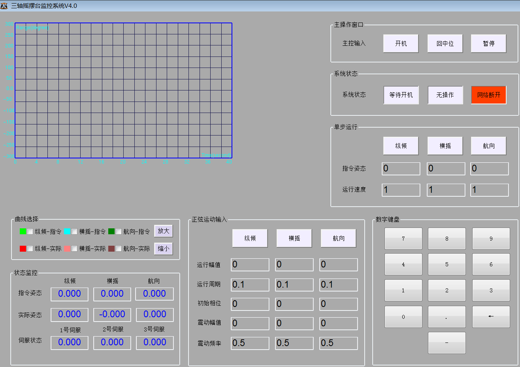
Task: Click the cyan 横摇-指令 color swatch
Action: [67, 231]
